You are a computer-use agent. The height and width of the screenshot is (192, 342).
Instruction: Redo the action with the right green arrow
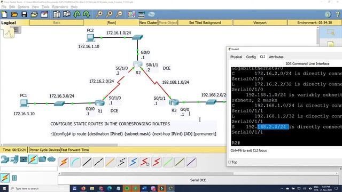coord(87,14)
